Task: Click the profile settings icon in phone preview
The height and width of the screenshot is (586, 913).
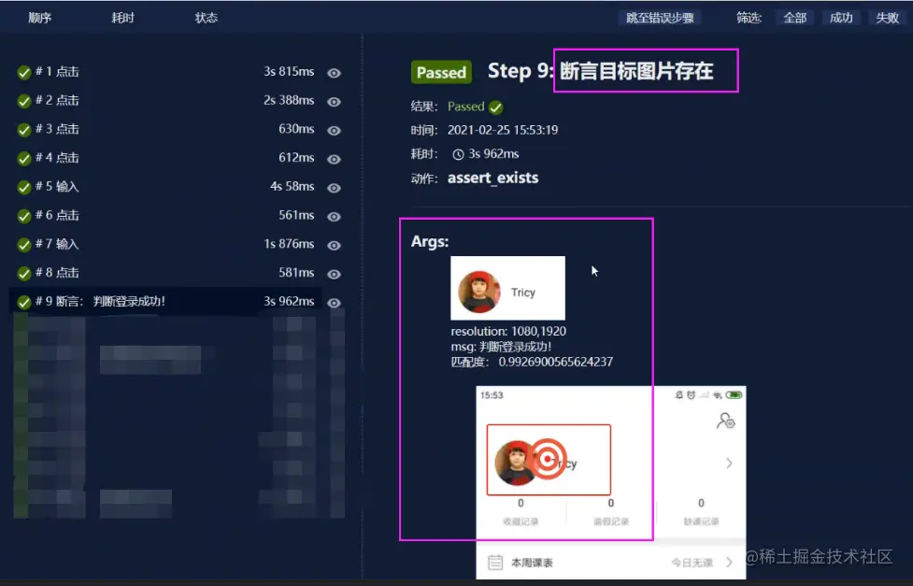Action: (724, 422)
